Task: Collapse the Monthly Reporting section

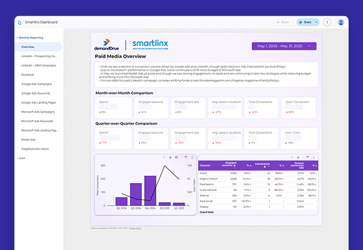Action: pyautogui.click(x=30, y=38)
